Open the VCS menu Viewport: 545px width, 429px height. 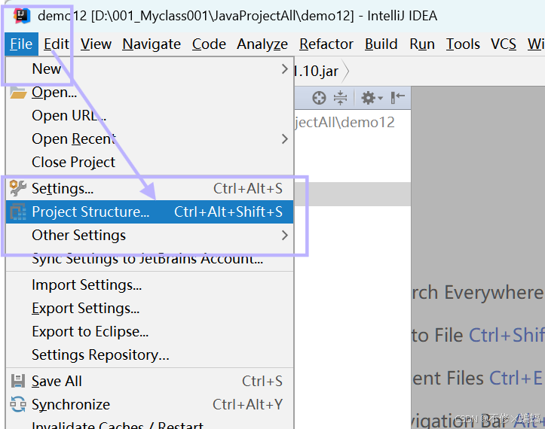[x=504, y=44]
